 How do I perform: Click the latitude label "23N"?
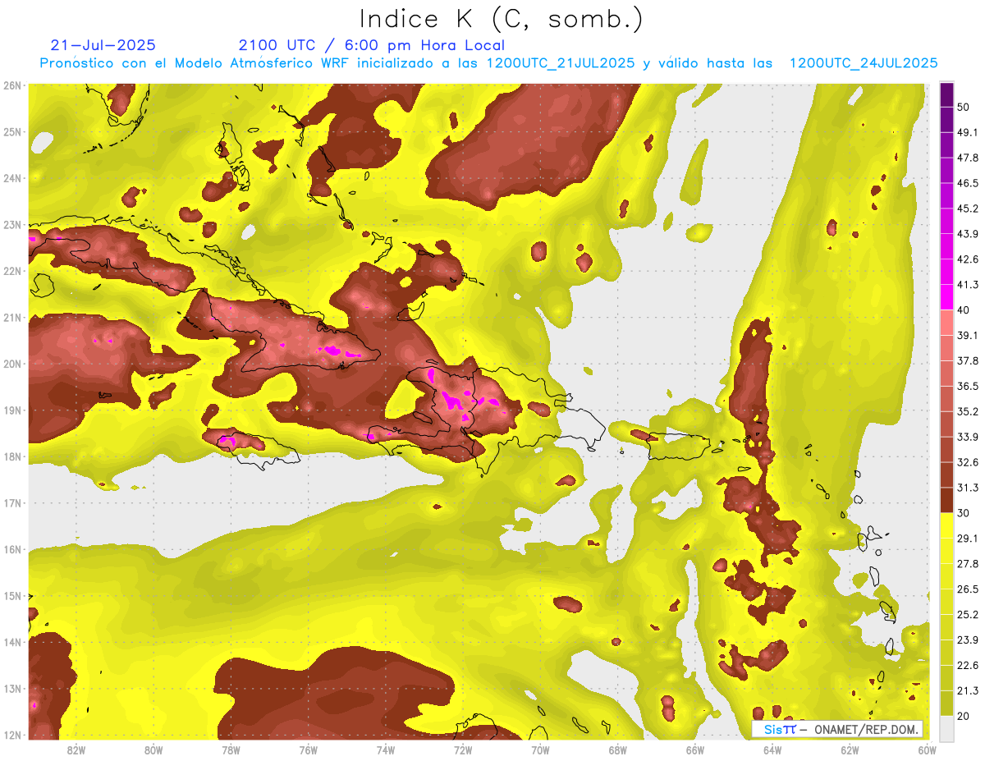pyautogui.click(x=12, y=225)
